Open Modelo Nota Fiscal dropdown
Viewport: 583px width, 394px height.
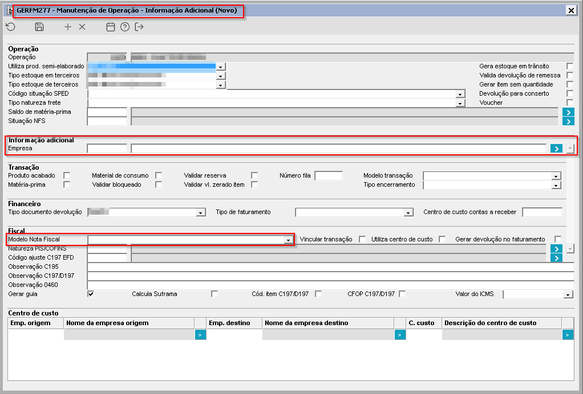pos(288,240)
